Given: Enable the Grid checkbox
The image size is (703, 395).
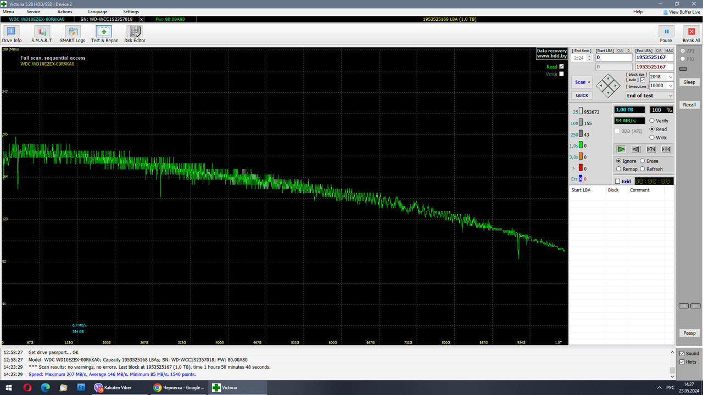Looking at the screenshot, I should 617,182.
